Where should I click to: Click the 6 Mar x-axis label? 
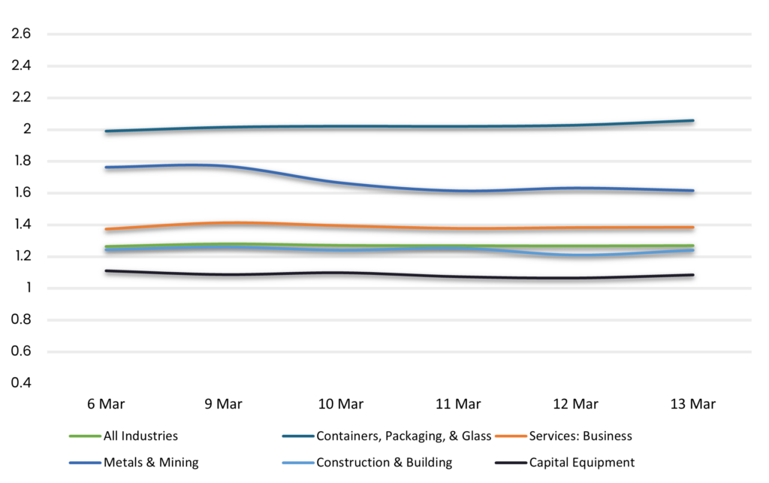tap(106, 404)
